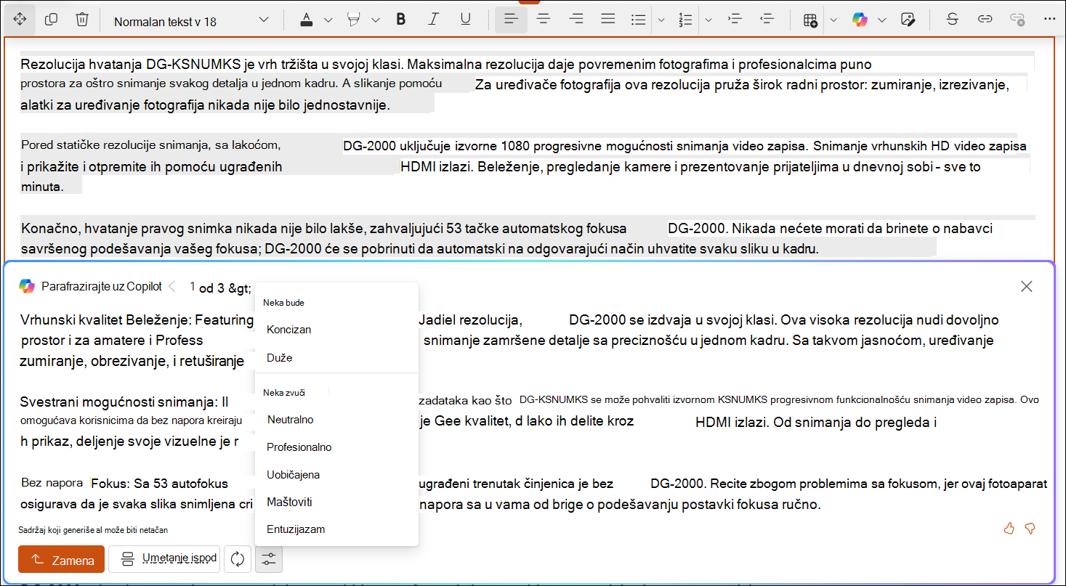The width and height of the screenshot is (1066, 586).
Task: Click the second indent icon before the table button
Action: [x=766, y=20]
